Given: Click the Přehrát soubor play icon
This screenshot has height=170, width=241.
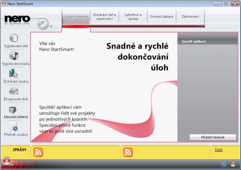Looking at the screenshot, I should pos(14,127).
